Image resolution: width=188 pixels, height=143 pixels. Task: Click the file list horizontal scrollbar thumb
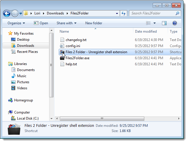[x=102, y=118]
